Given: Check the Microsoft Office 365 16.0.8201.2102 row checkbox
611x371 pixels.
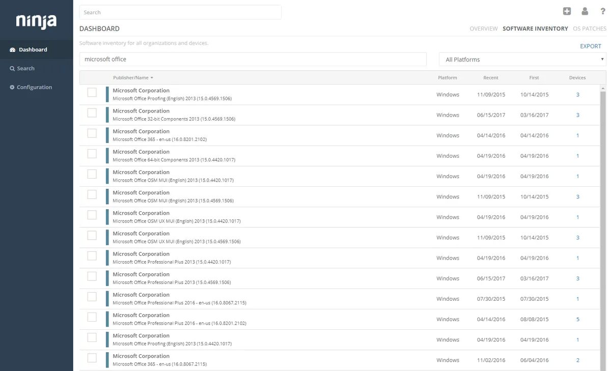Looking at the screenshot, I should coord(92,133).
